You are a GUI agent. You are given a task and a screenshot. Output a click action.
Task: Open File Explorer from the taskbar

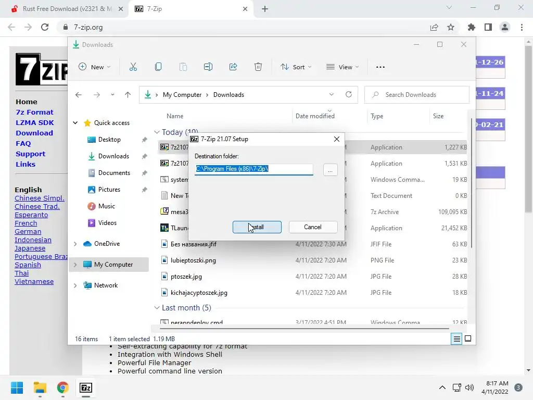click(40, 387)
